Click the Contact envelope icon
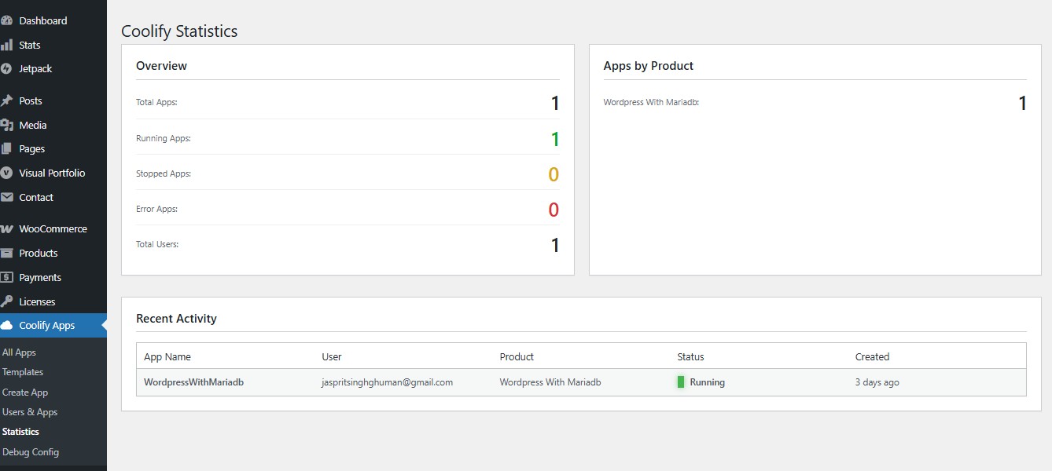Viewport: 1052px width, 471px height. pos(6,197)
